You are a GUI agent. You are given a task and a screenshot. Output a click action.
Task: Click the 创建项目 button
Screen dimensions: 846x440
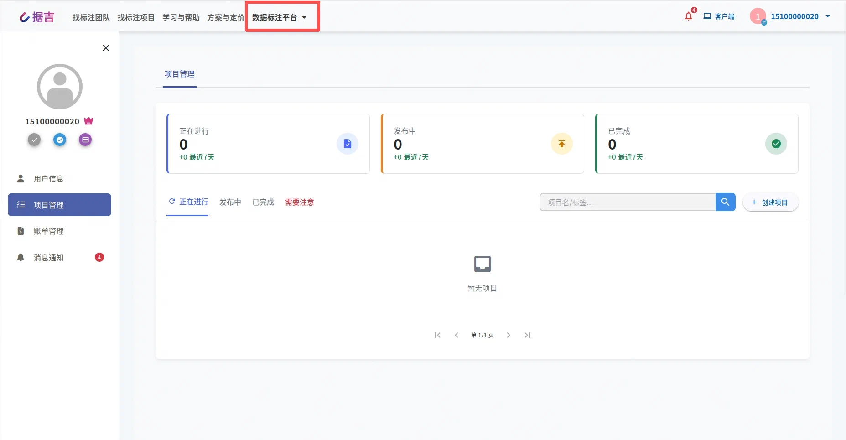[771, 202]
